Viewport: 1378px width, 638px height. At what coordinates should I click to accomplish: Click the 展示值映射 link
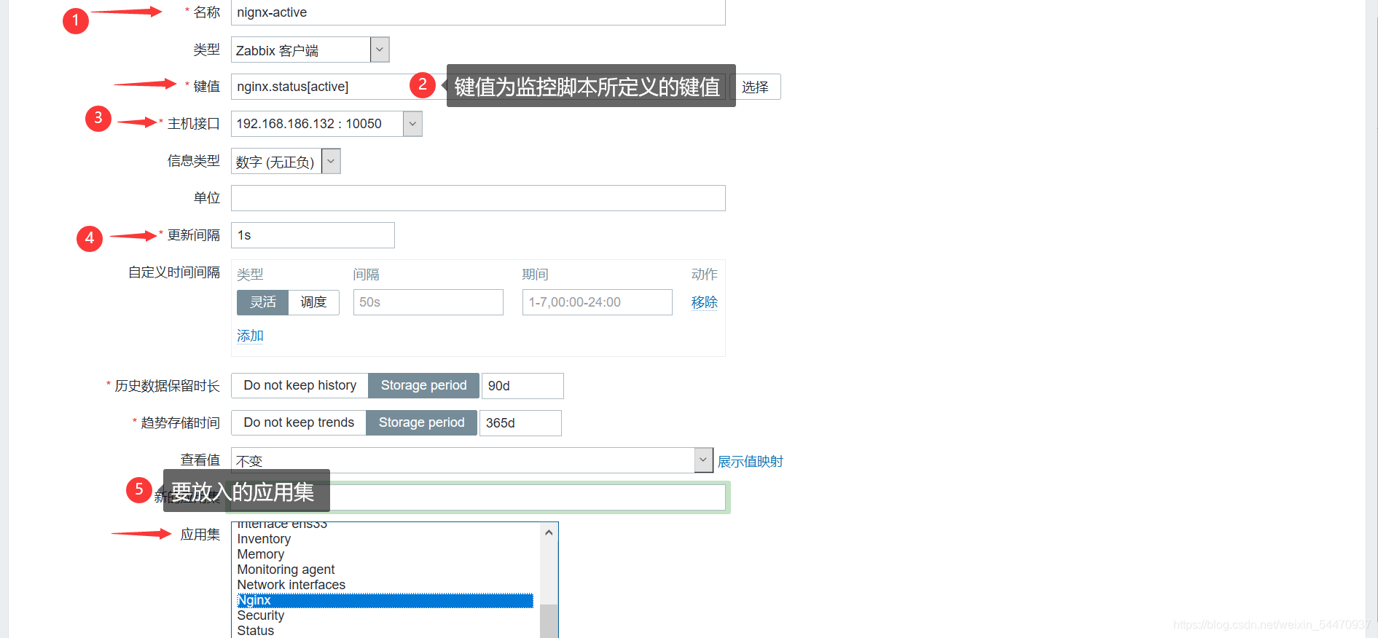tap(751, 461)
